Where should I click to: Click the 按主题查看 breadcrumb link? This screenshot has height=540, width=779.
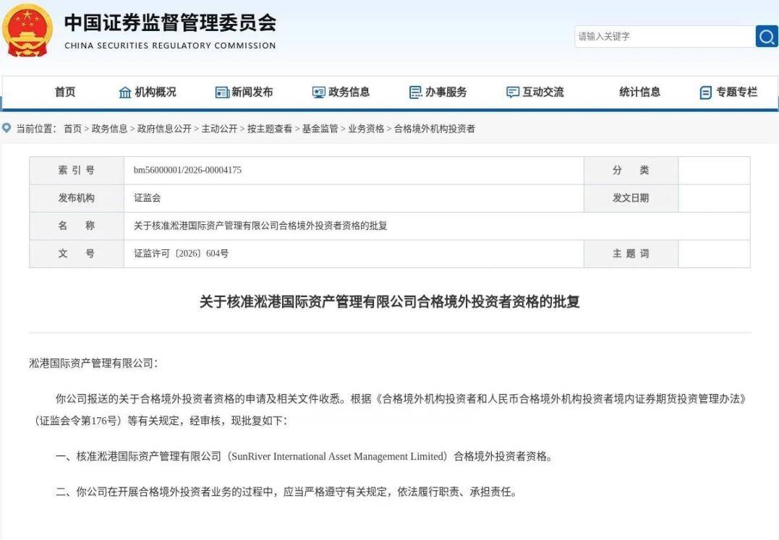click(x=270, y=129)
